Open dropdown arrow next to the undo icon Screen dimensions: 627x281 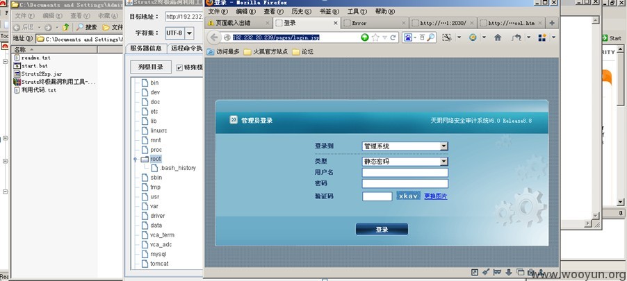[528, 37]
